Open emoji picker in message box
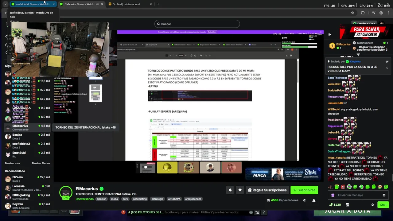 coord(384,195)
